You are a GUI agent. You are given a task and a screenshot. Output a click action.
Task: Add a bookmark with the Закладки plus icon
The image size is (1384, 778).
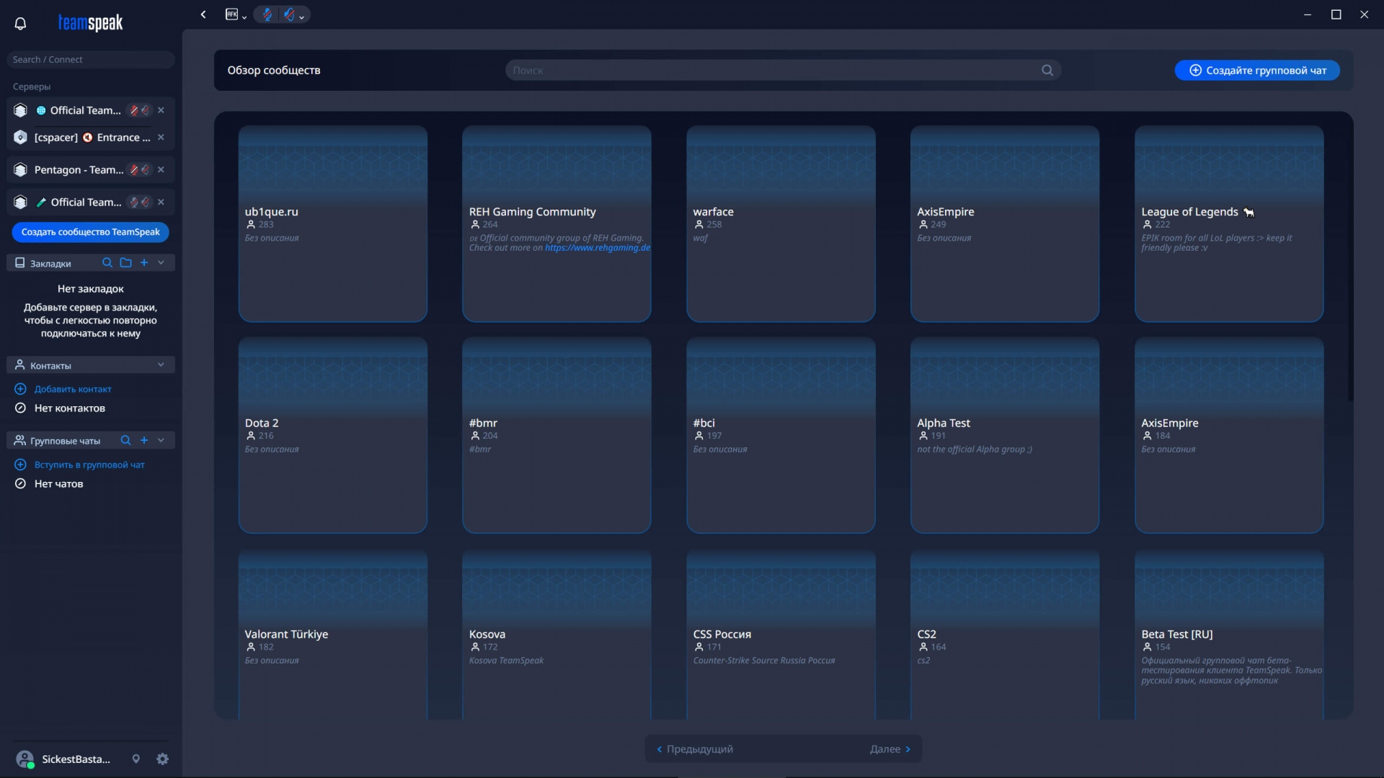coord(144,263)
